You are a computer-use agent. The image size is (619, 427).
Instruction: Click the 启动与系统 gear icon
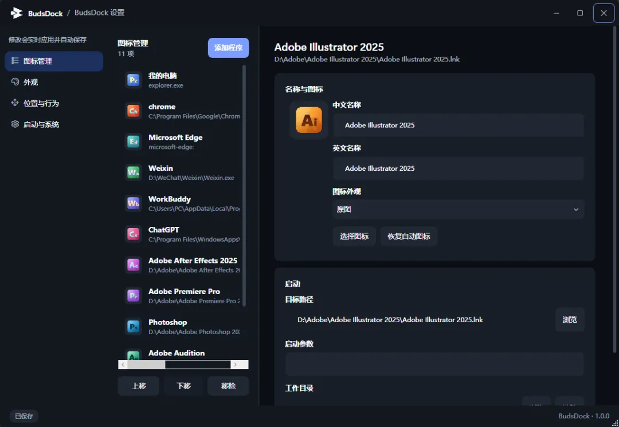[15, 124]
